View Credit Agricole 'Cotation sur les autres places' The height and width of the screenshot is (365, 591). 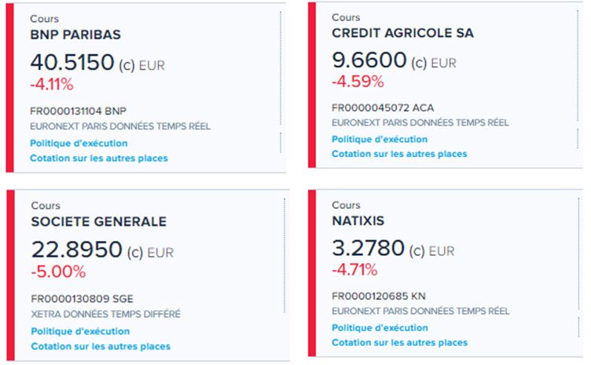click(399, 154)
